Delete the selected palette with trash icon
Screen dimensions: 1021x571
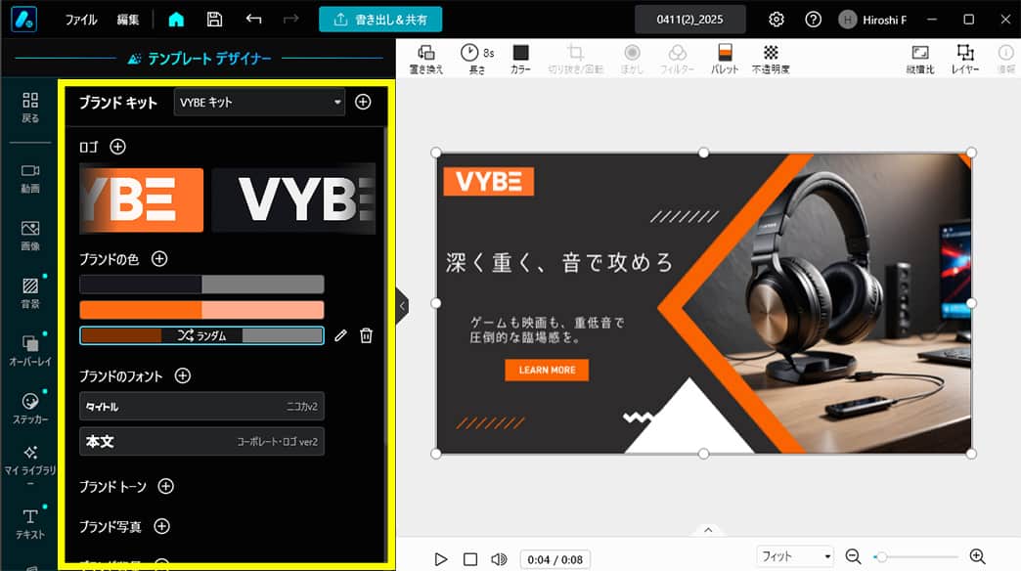tap(366, 335)
